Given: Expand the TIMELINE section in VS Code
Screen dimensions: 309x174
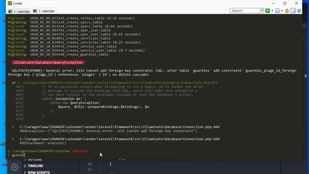Looking at the screenshot, I should [35, 166].
